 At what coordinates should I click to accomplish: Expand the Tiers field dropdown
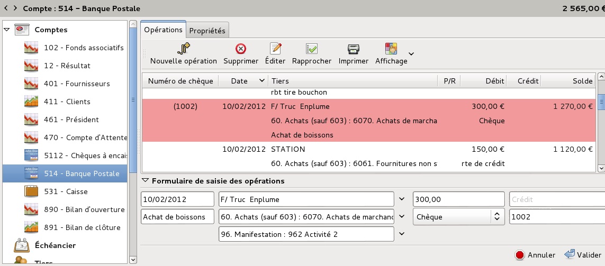click(402, 199)
